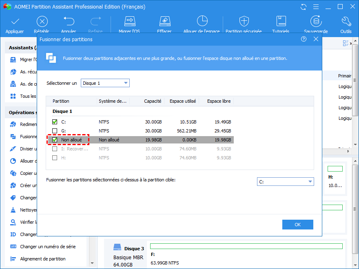
Task: Check the I: Recover… partition checkbox
Action: point(55,149)
